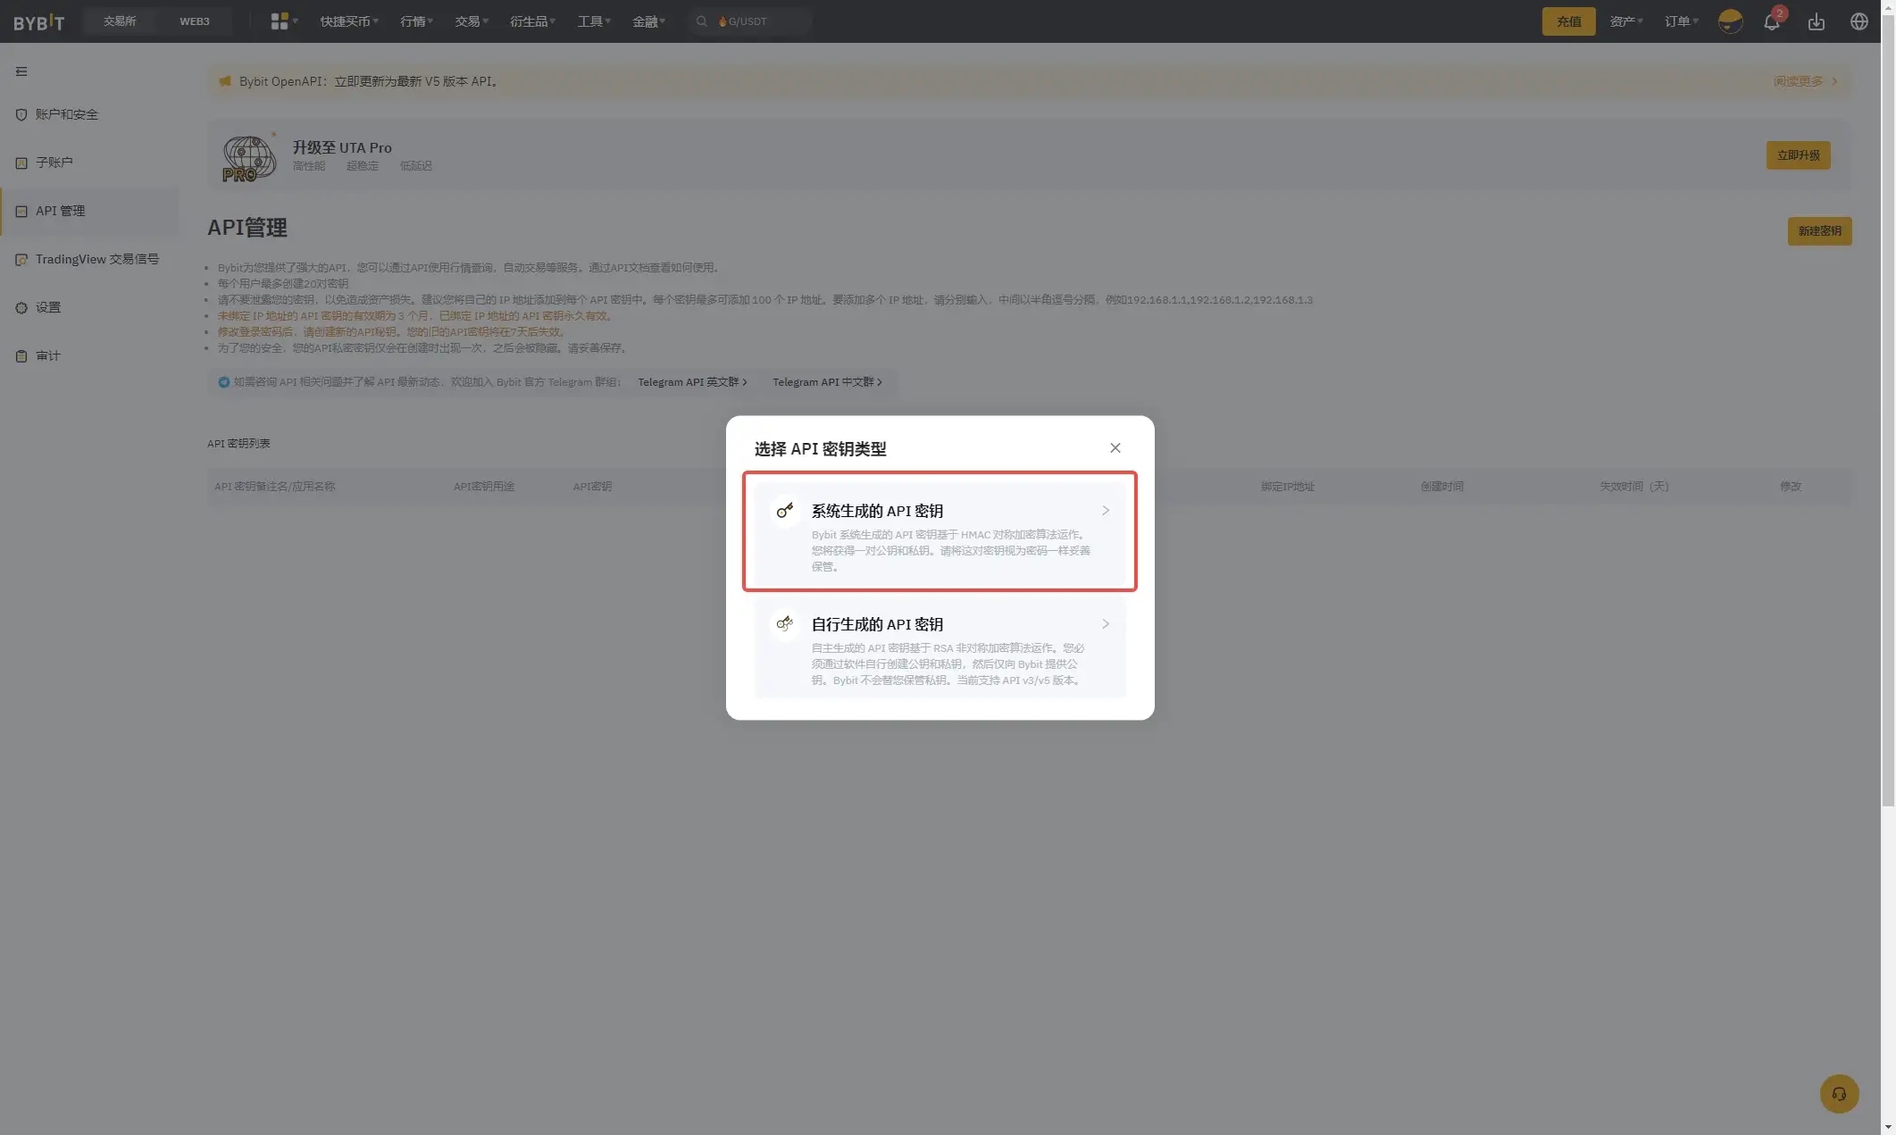Open the download app icon
Image resolution: width=1896 pixels, height=1135 pixels.
tap(1816, 22)
